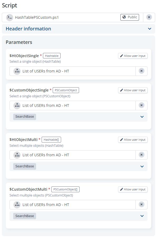This screenshot has width=157, height=238.
Task: Click the PowerShell script icon beside HashTablePSCustom.ps1
Action: 9,17
